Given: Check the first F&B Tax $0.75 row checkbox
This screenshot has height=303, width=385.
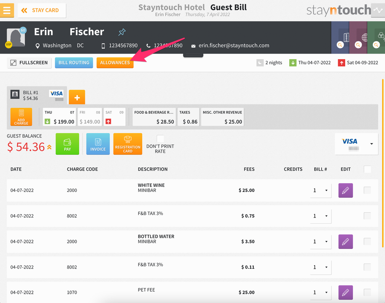Looking at the screenshot, I should [x=367, y=216].
